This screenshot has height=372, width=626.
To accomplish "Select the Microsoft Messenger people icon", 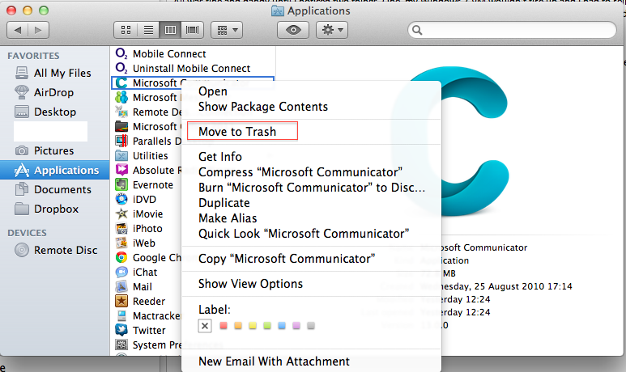I will [121, 97].
